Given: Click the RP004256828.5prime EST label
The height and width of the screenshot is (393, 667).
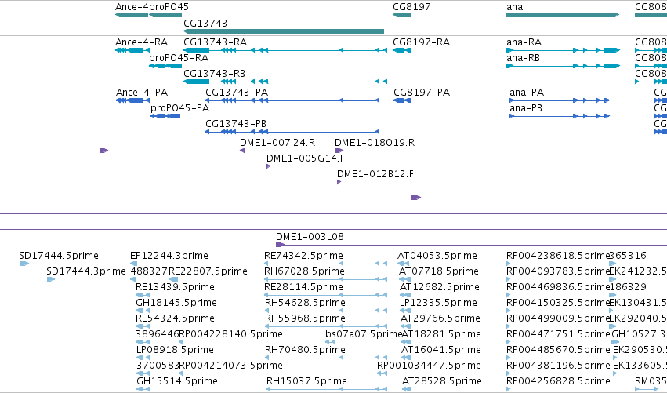Looking at the screenshot, I should click(558, 381).
